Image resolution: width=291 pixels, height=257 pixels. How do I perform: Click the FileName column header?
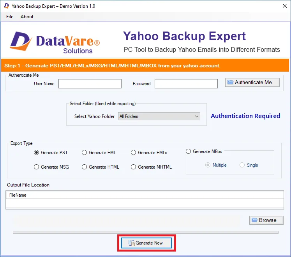(145, 195)
